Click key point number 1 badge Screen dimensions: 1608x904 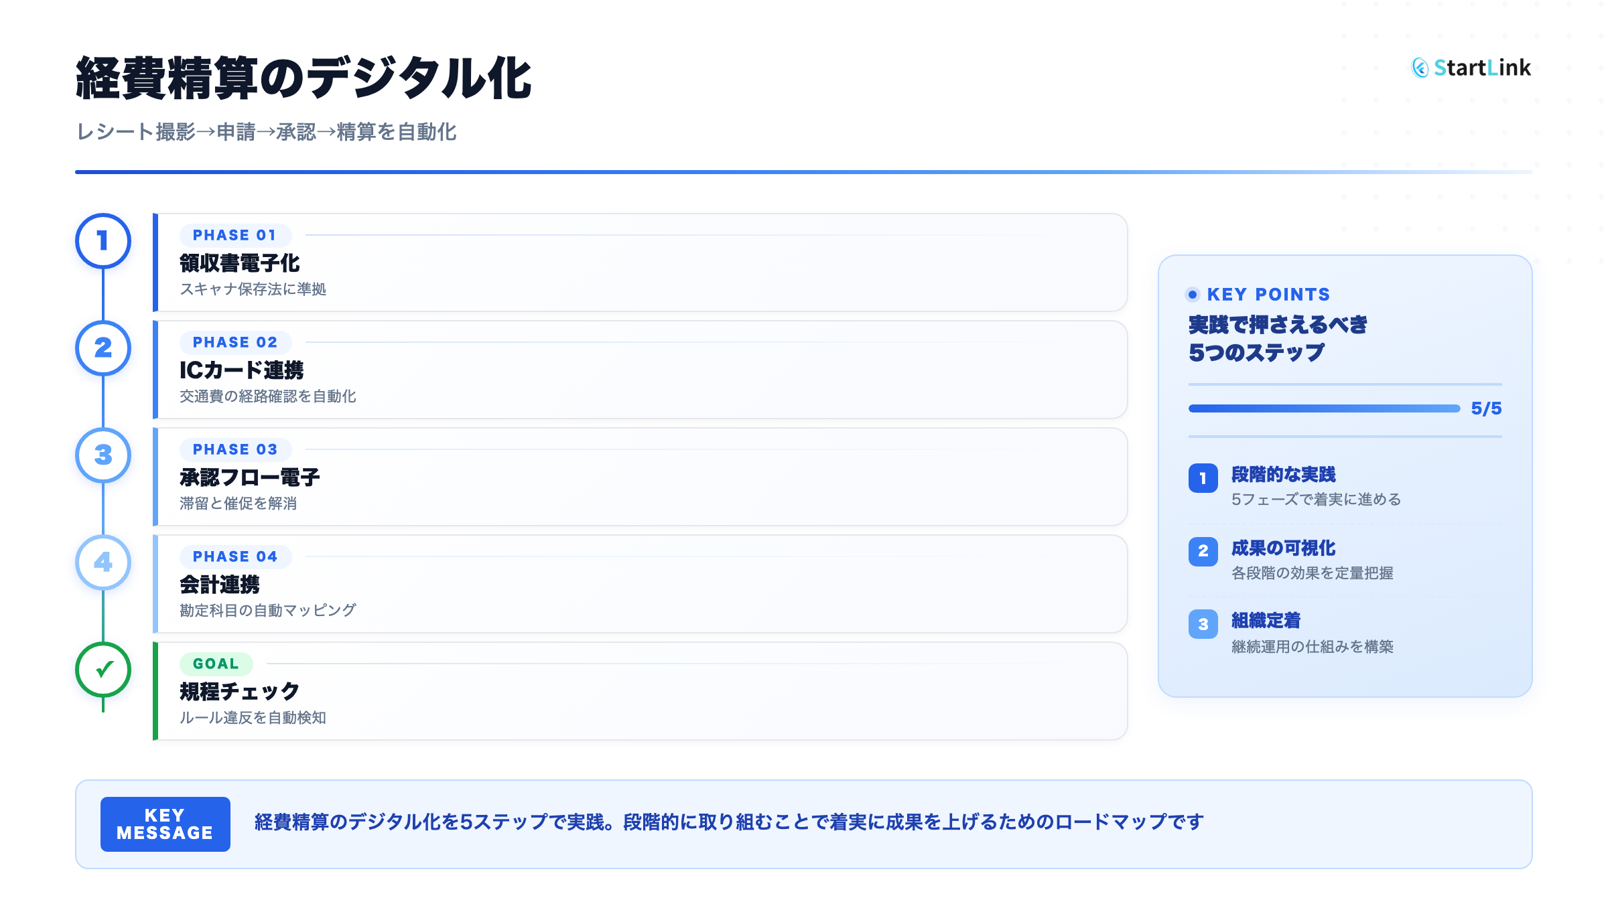[1203, 478]
